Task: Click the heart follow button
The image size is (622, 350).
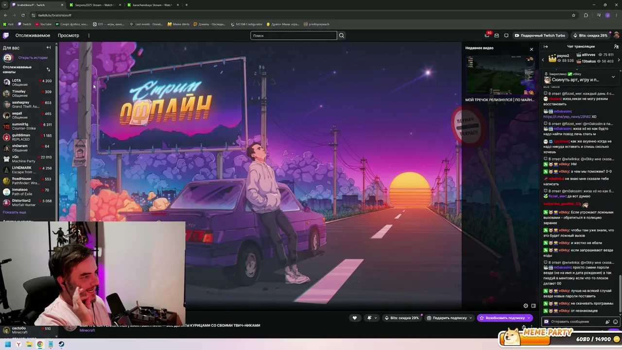Action: (355, 318)
